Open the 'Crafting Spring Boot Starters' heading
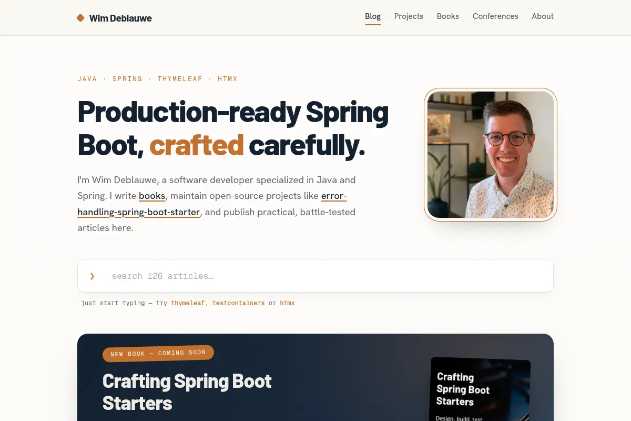The image size is (631, 421). point(187,392)
